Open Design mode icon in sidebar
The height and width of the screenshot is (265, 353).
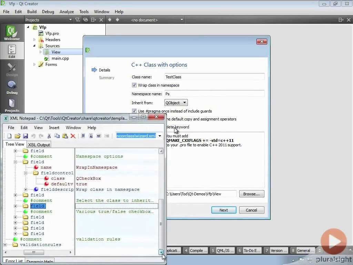tap(12, 69)
